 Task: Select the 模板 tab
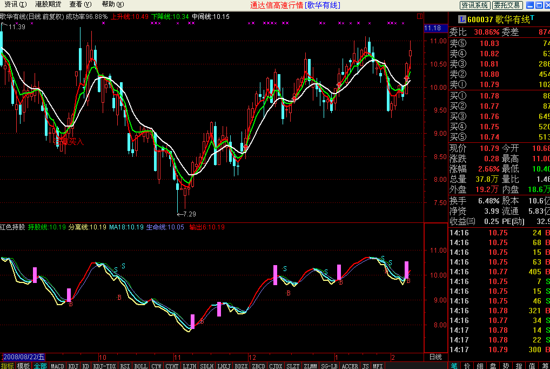pyautogui.click(x=23, y=366)
